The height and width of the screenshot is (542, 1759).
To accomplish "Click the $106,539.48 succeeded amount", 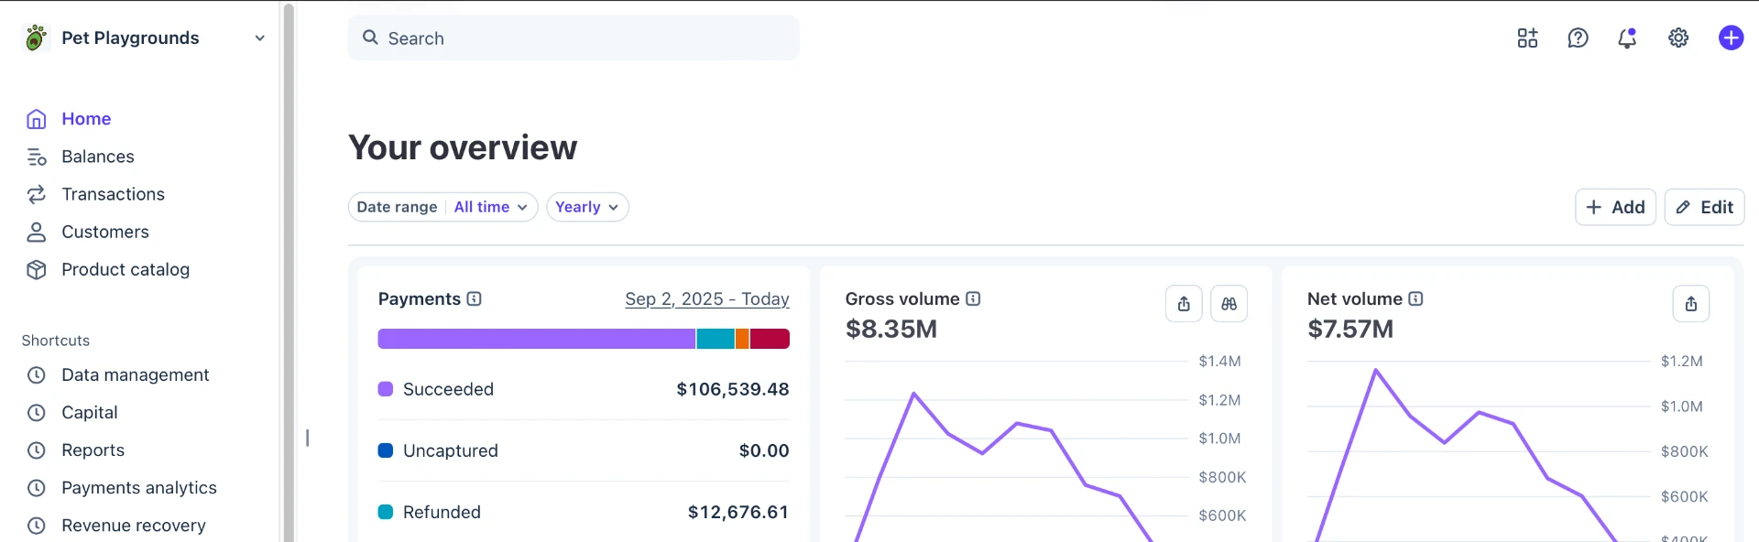I will [x=733, y=389].
